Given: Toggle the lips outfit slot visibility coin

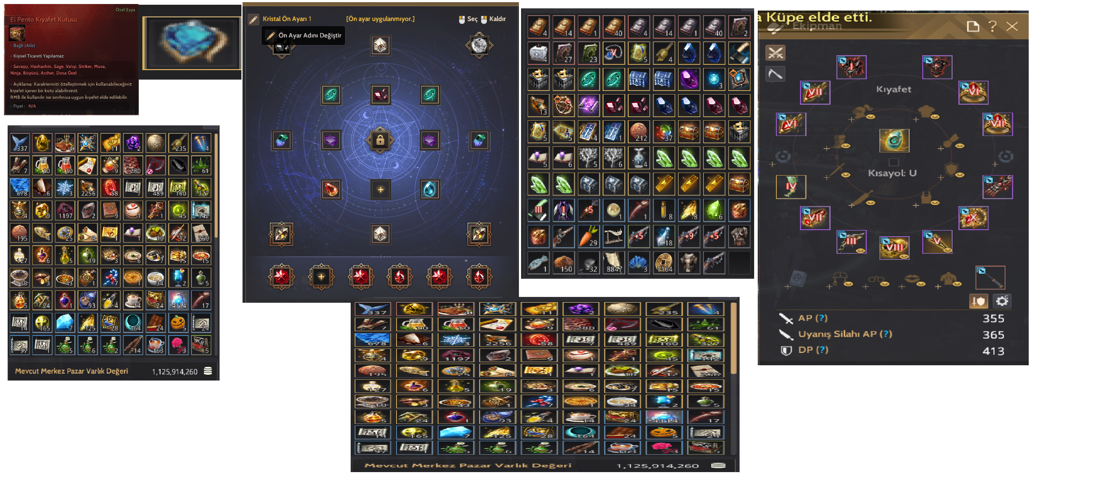Looking at the screenshot, I should (x=921, y=284).
